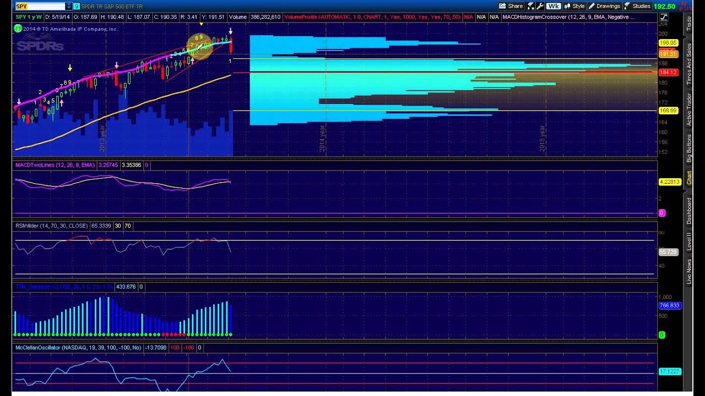Open the Live News side tab

pos(689,272)
